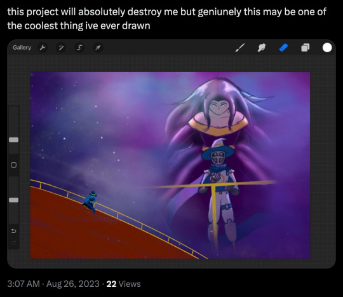This screenshot has width=343, height=297.
Task: Select the Brush tool
Action: 240,48
